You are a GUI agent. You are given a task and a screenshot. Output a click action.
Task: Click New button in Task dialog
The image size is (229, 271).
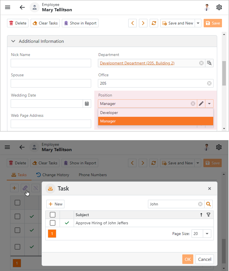55,204
